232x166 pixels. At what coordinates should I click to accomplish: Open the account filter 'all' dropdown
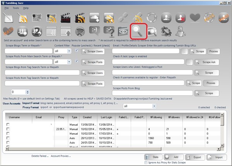[x=154, y=106]
